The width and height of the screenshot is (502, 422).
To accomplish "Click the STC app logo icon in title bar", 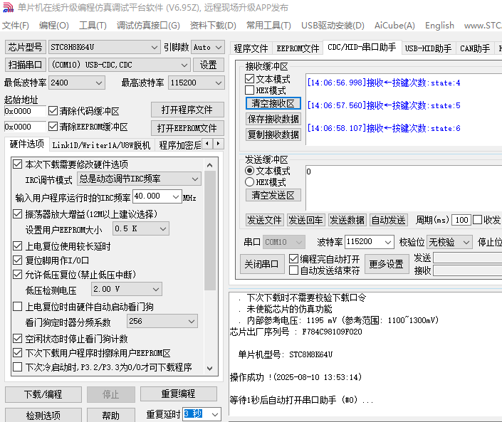I will click(9, 7).
